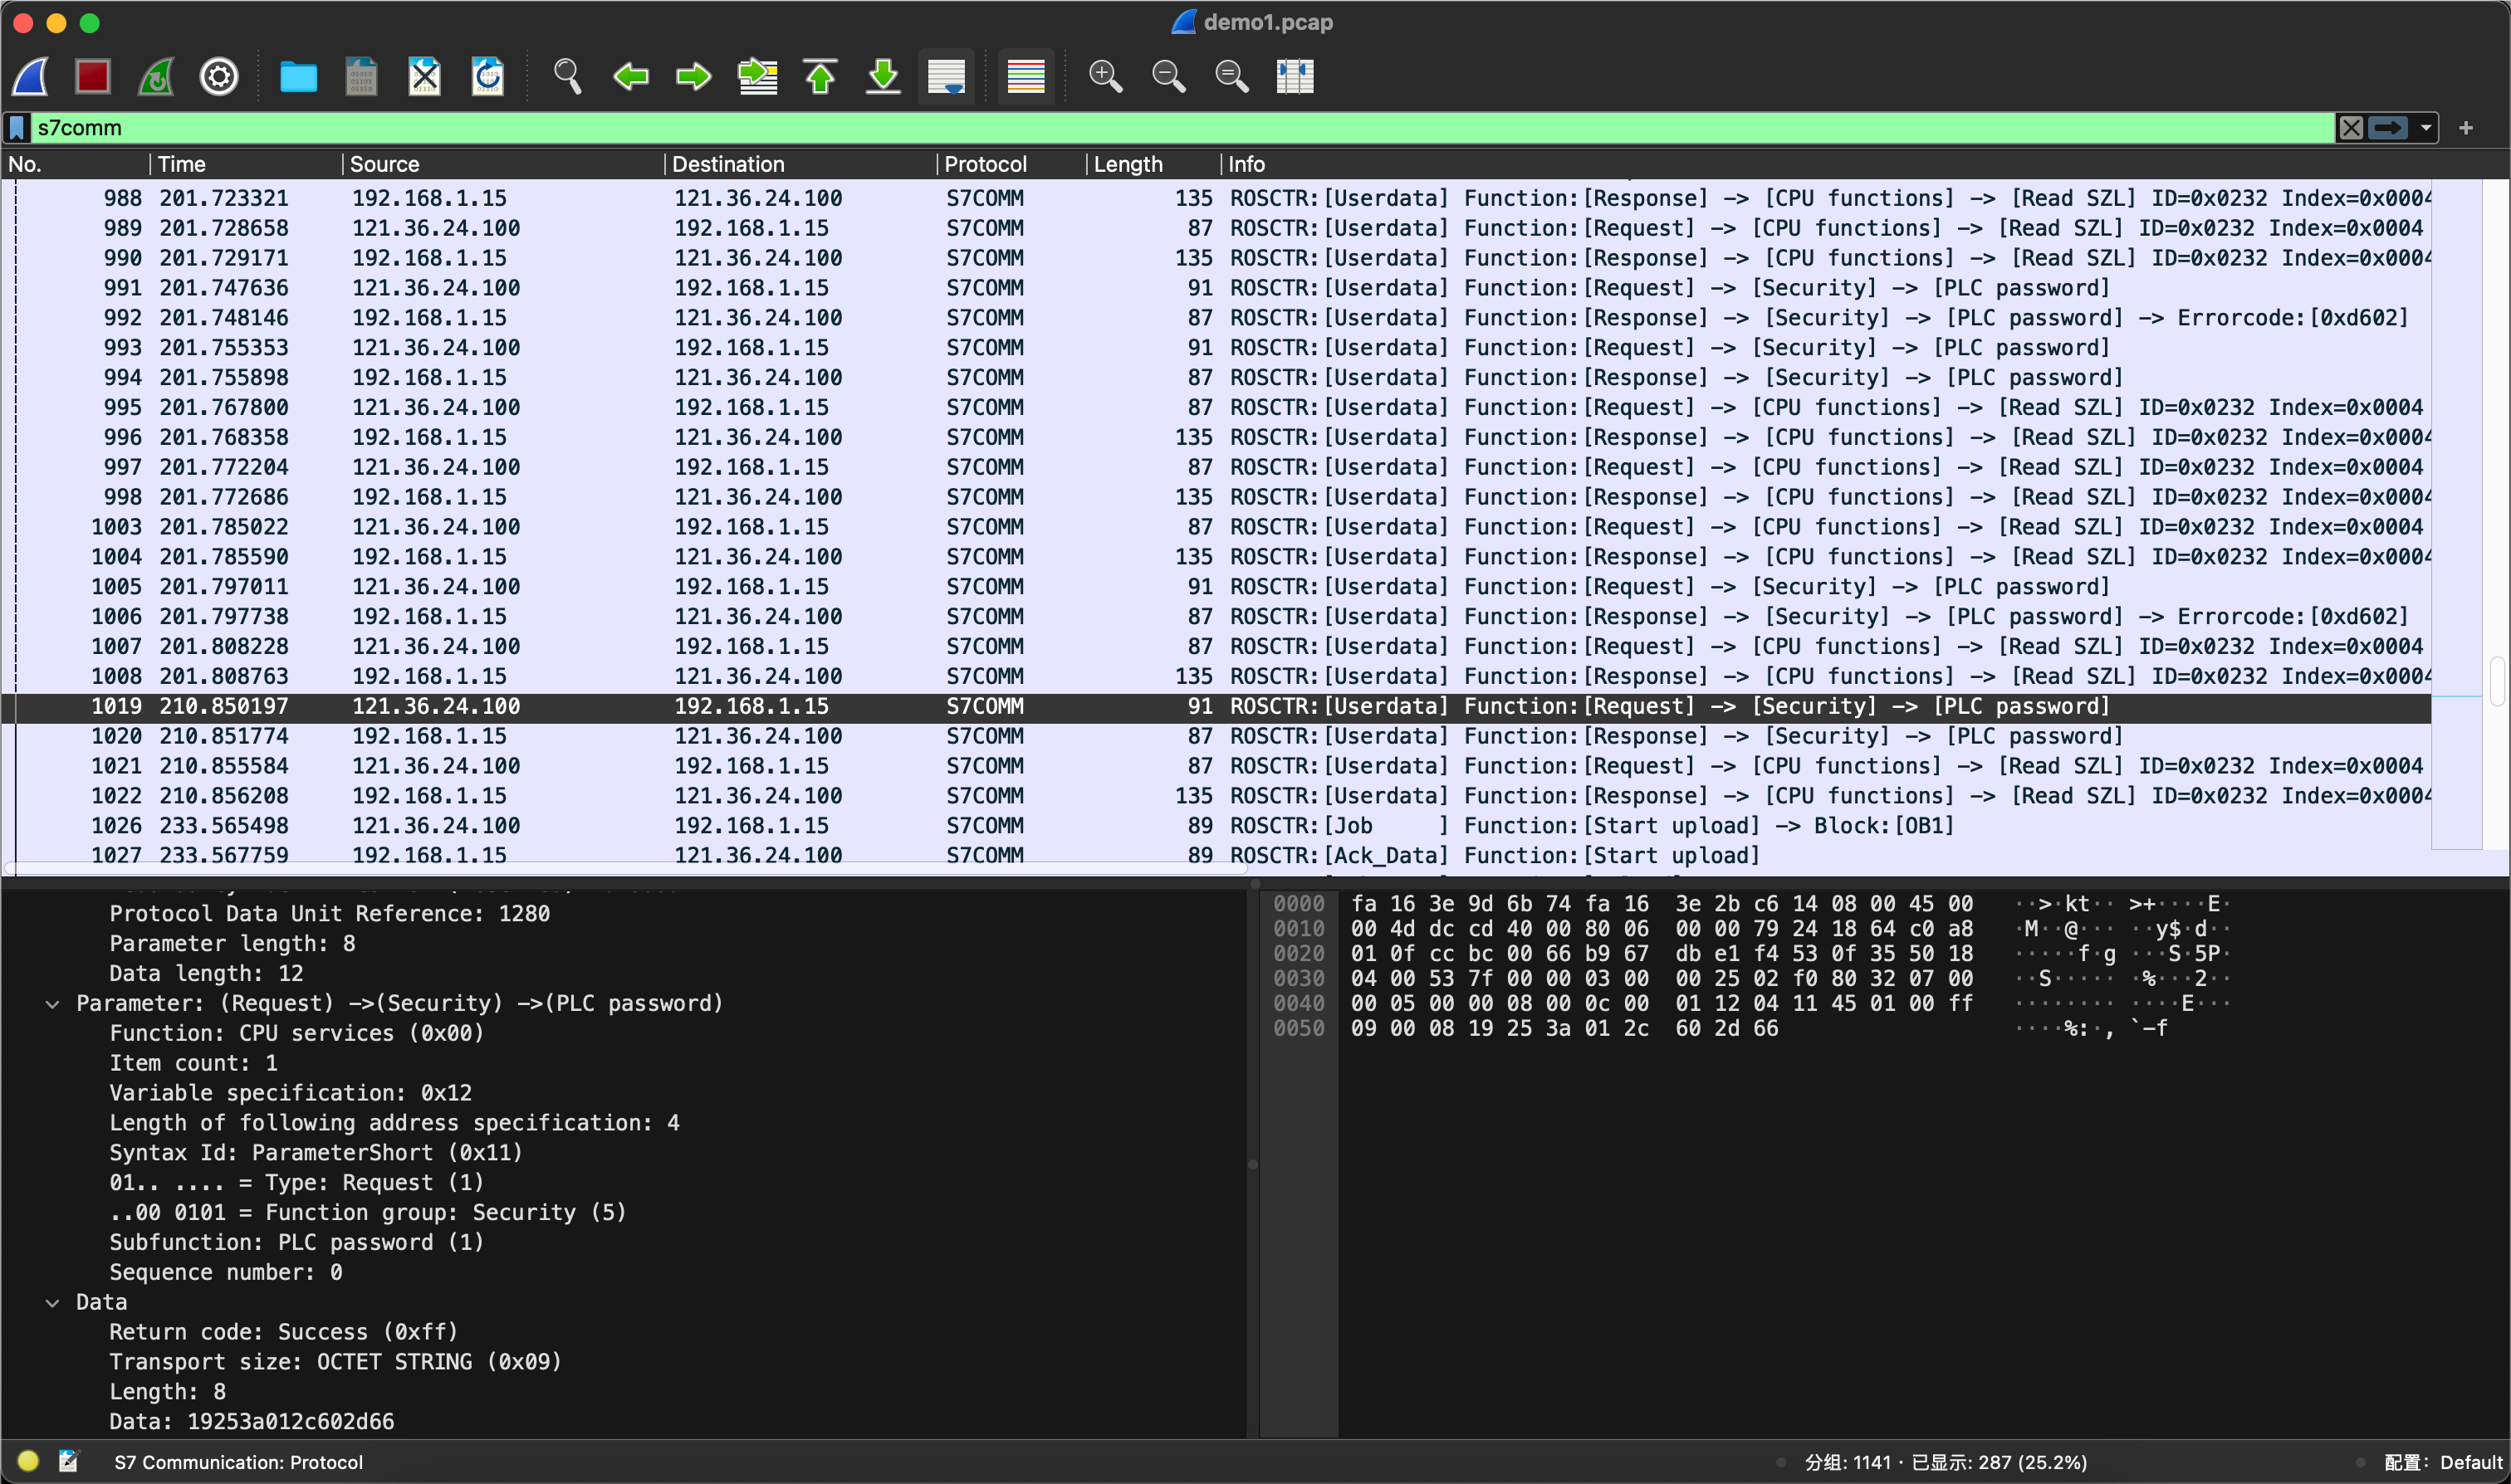2511x1484 pixels.
Task: Sort by the Source column header
Action: (x=503, y=164)
